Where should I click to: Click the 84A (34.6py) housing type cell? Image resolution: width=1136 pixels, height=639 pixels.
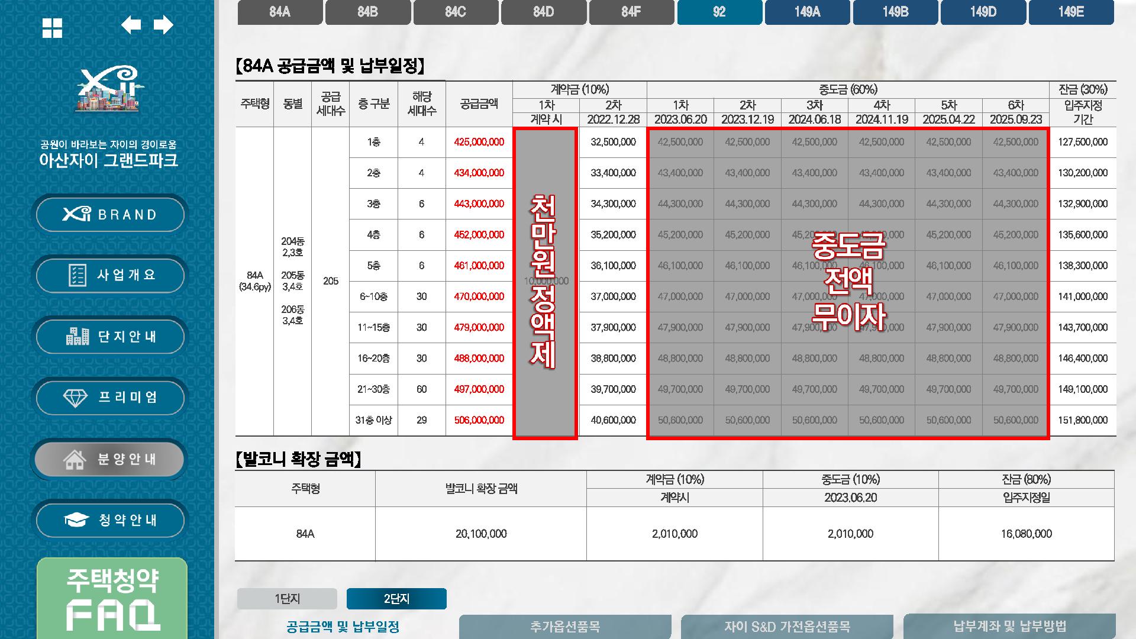tap(255, 281)
